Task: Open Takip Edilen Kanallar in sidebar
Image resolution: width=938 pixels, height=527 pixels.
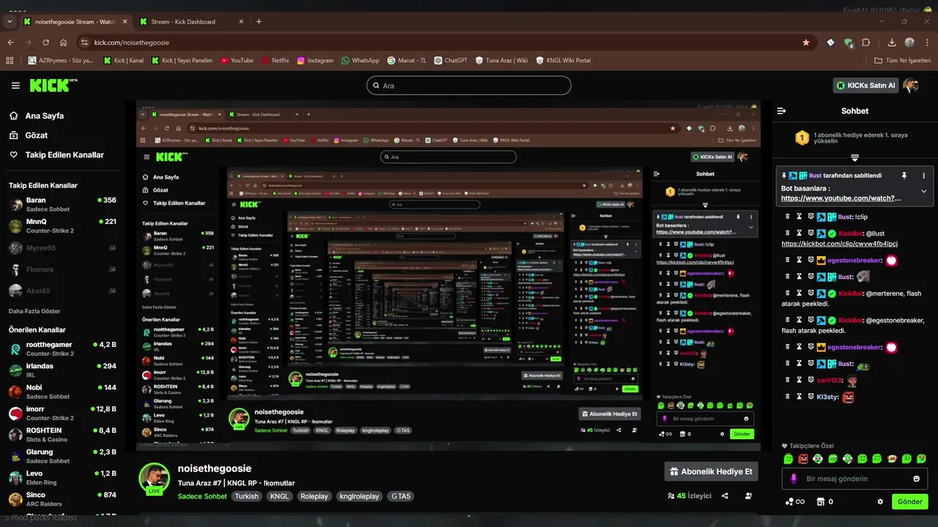Action: (64, 155)
